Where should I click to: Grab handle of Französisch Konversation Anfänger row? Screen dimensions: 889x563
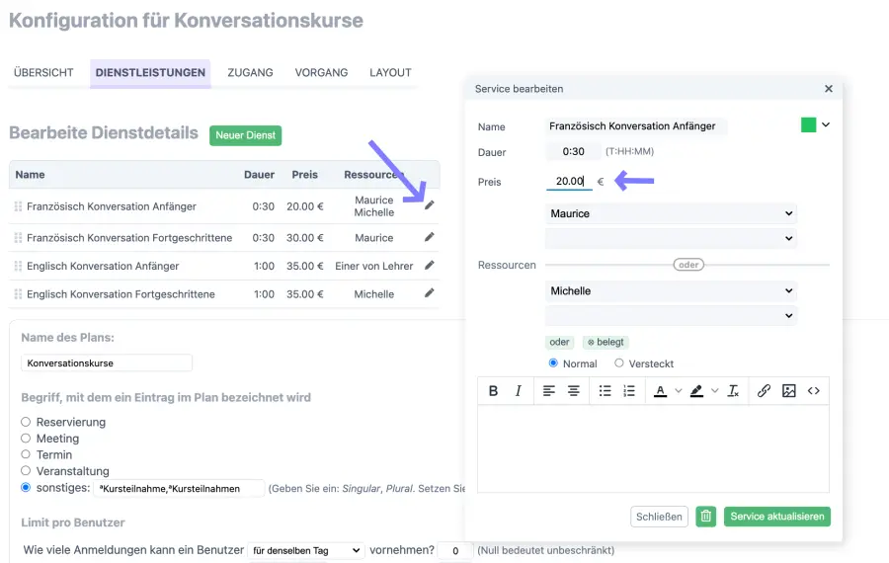click(18, 206)
